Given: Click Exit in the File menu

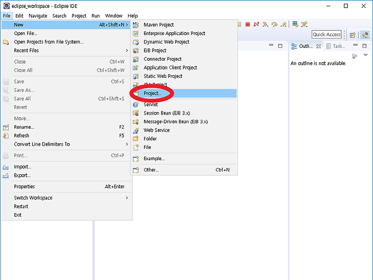Looking at the screenshot, I should click(x=66, y=215).
